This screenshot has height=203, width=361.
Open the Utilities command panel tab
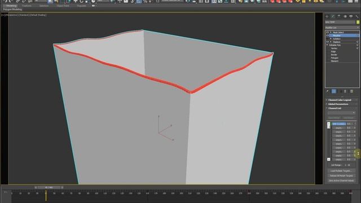357,16
